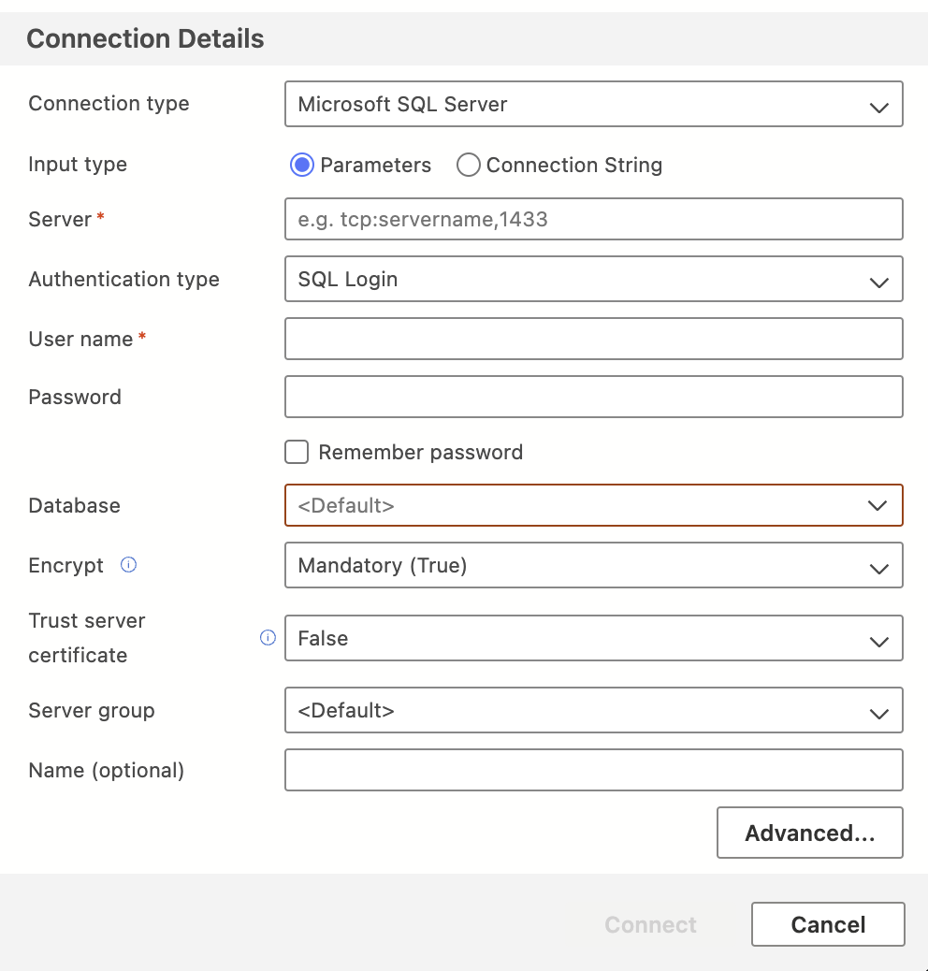Click the Trust server certificate info icon

pos(268,637)
